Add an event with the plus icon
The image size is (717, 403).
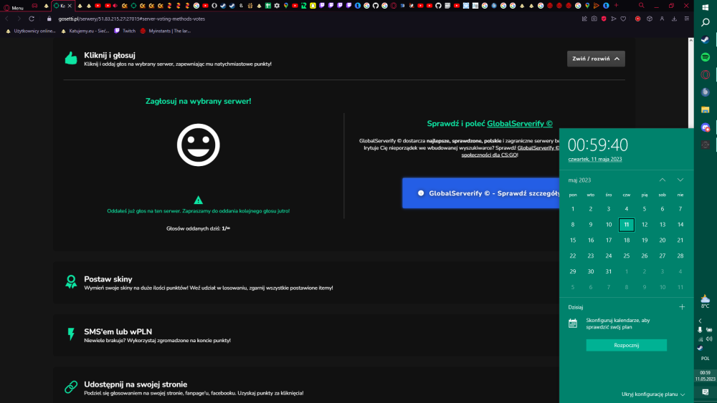pyautogui.click(x=682, y=307)
